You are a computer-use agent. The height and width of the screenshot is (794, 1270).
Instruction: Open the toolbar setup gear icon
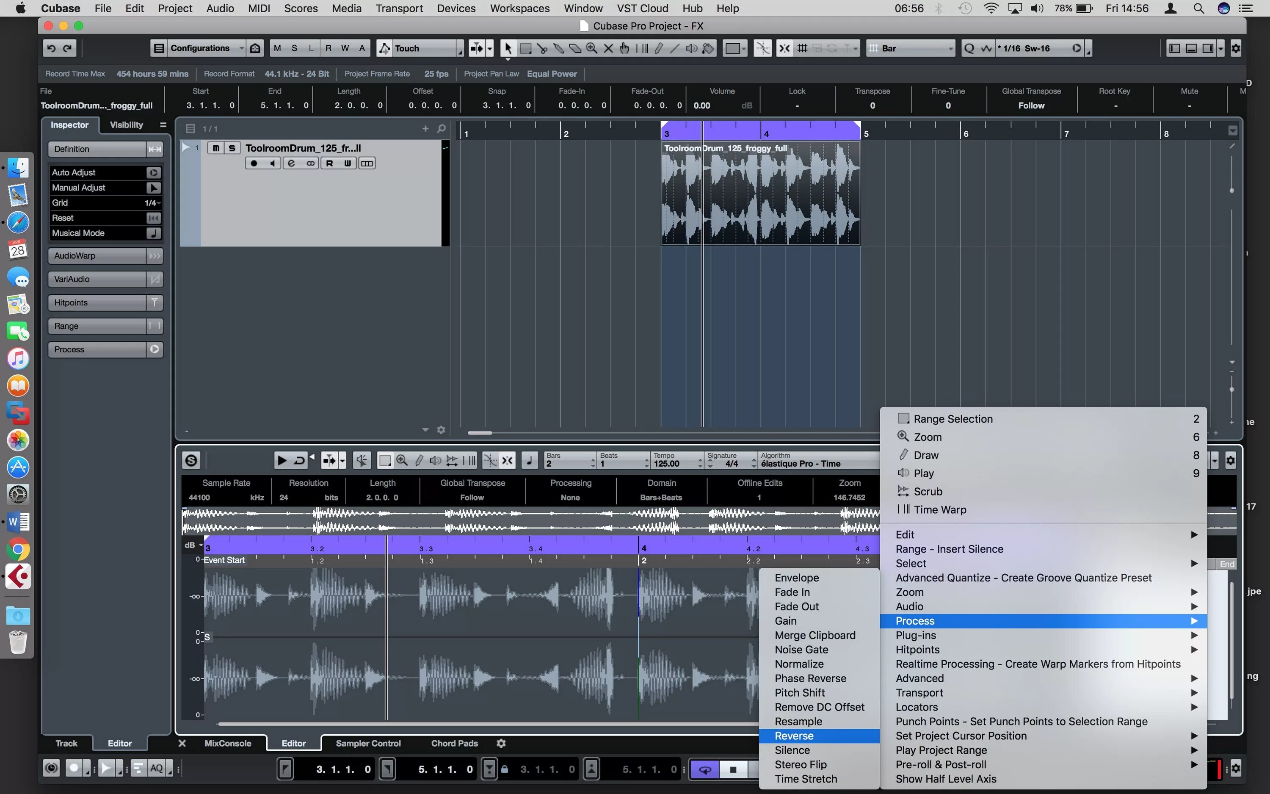point(1236,48)
